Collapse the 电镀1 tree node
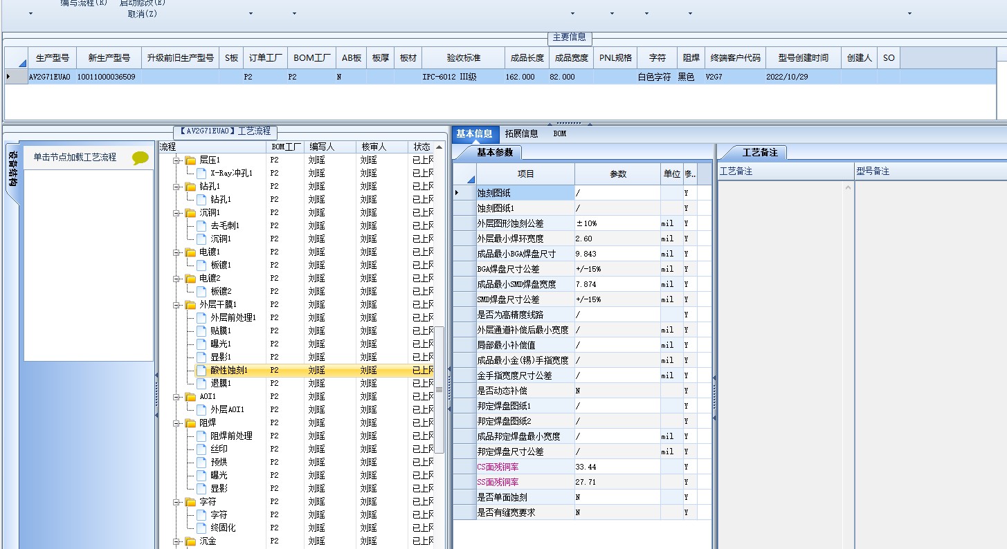 (x=176, y=252)
